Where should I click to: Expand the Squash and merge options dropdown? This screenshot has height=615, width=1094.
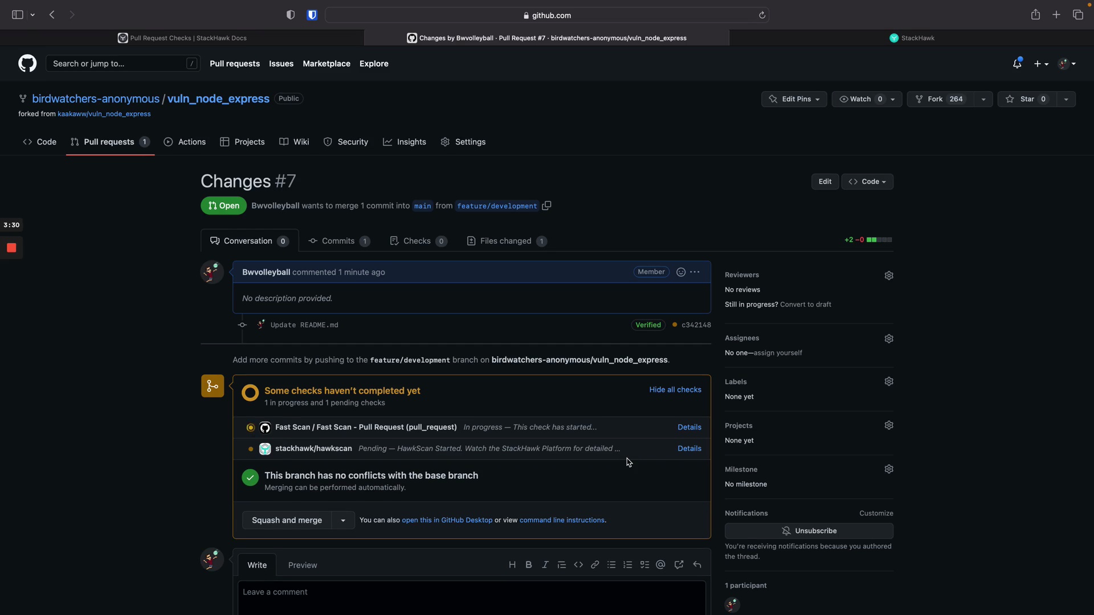tap(342, 520)
